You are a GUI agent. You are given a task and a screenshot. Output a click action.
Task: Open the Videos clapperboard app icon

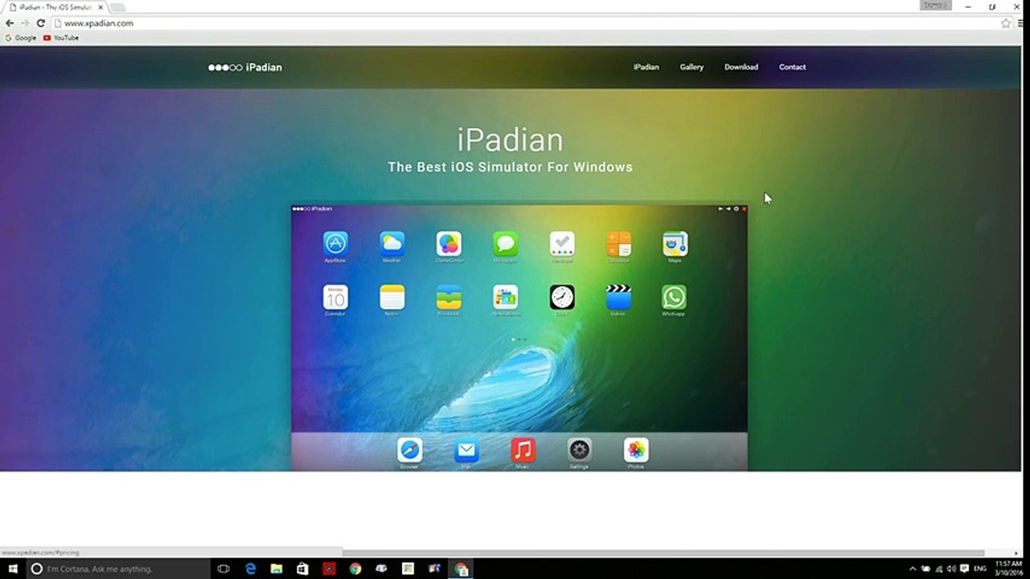[x=618, y=297]
